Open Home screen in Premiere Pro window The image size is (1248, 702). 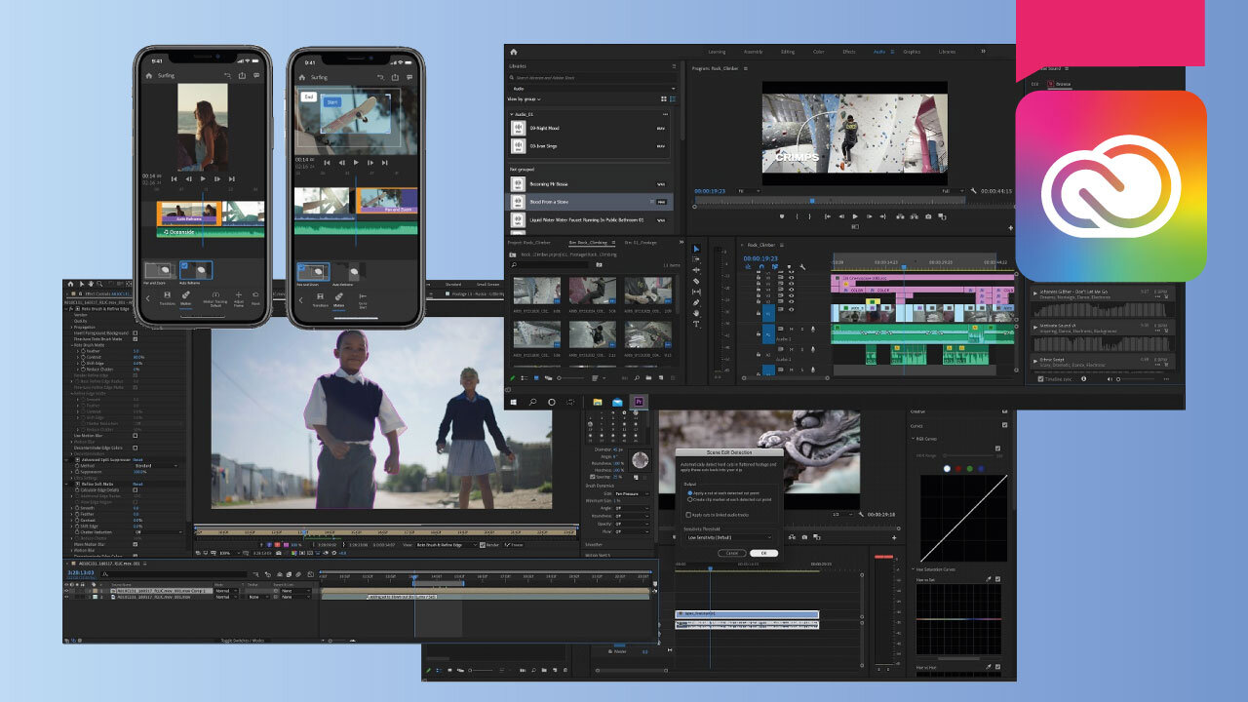point(513,52)
